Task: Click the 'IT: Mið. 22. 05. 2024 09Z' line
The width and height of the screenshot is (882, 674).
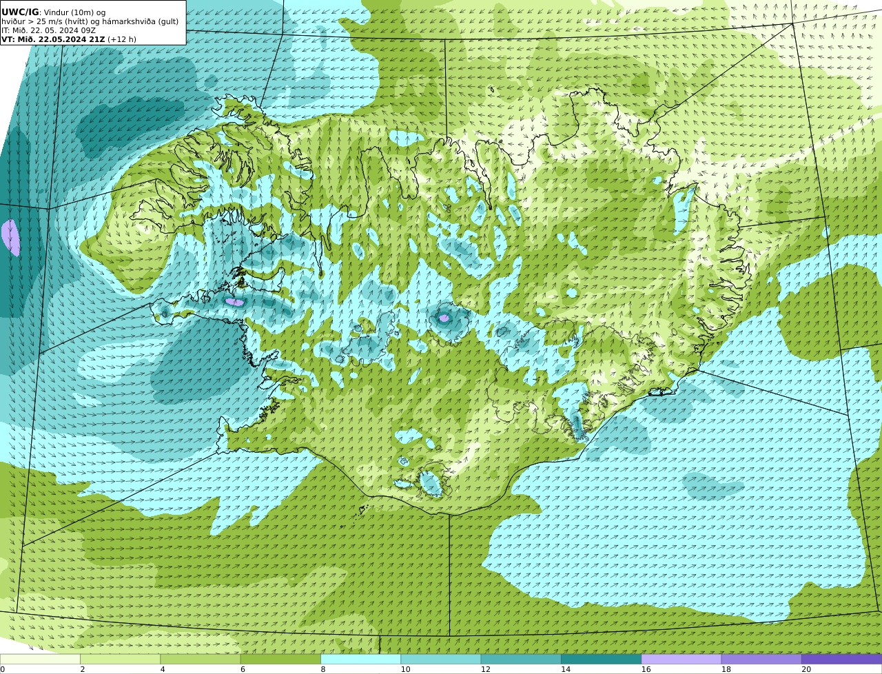Action: pyautogui.click(x=48, y=30)
